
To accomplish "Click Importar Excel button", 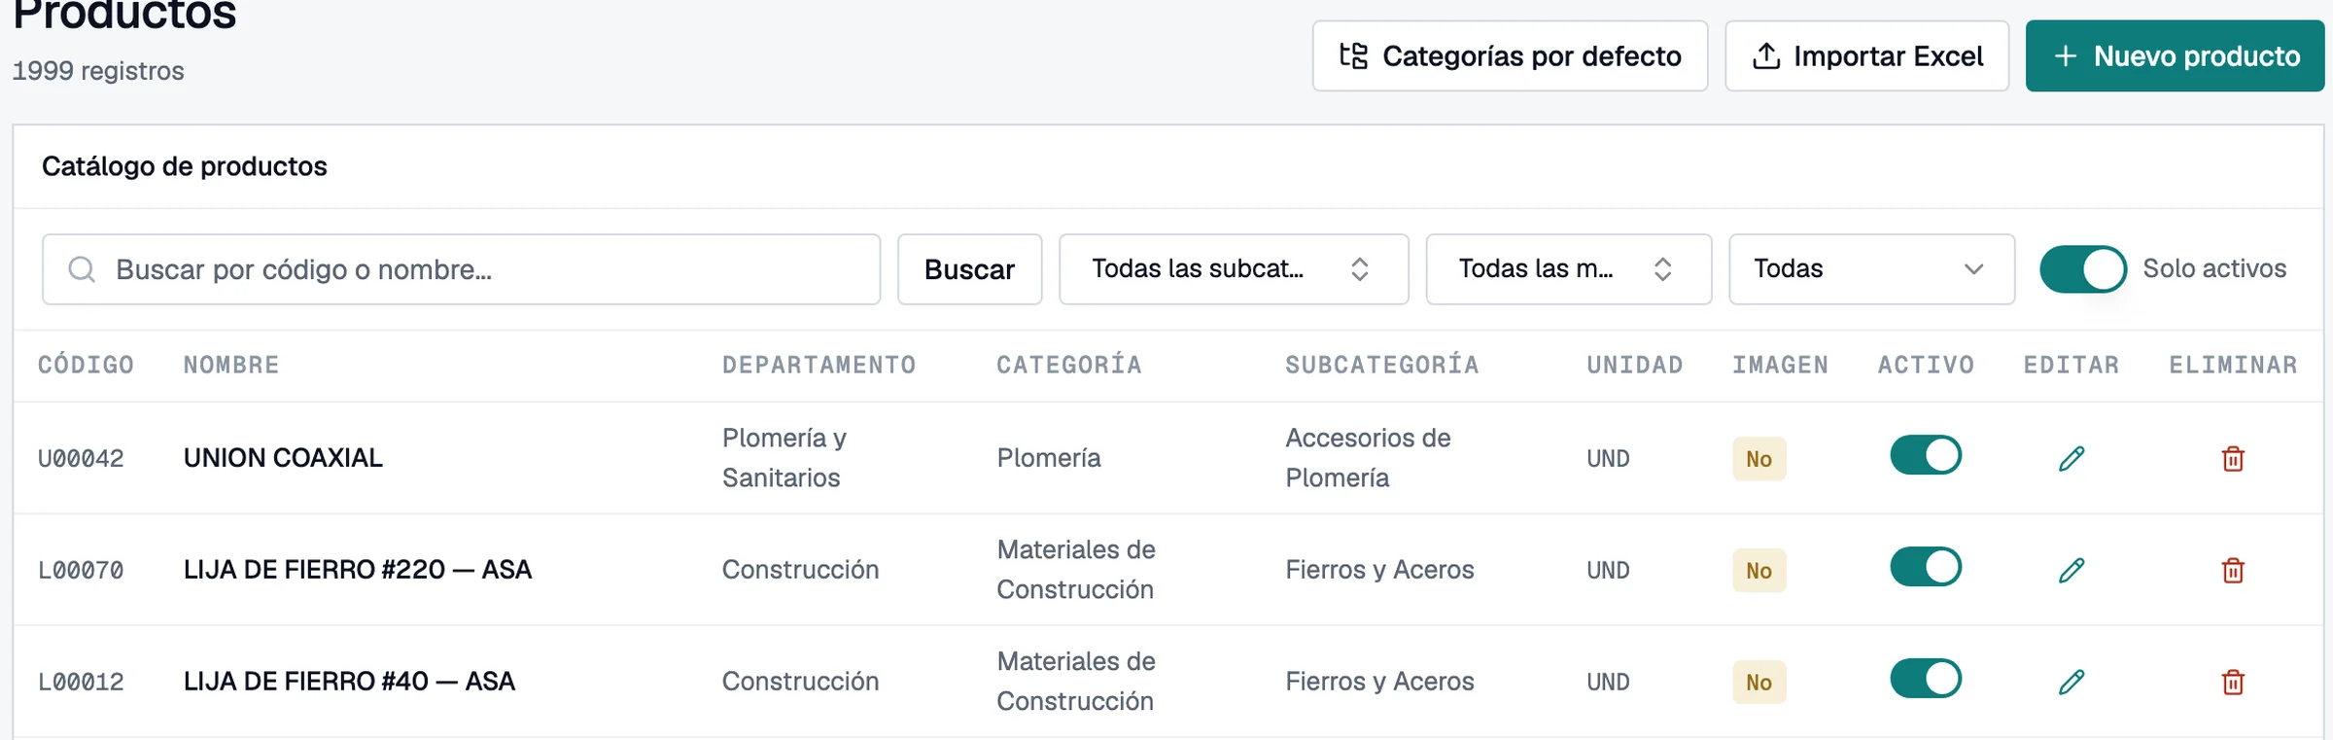I will coord(1866,56).
